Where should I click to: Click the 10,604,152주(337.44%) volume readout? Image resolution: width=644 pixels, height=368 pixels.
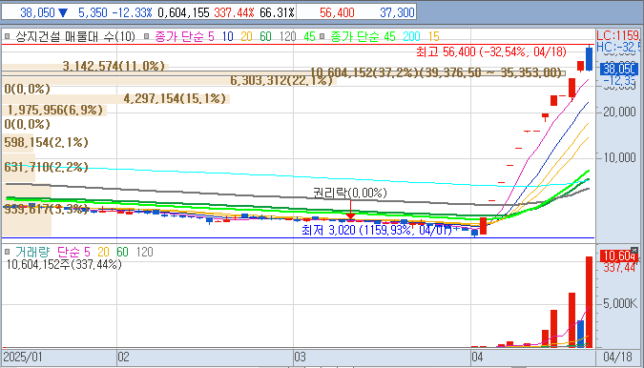coord(64,265)
